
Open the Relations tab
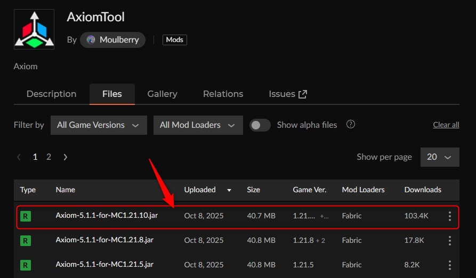(223, 94)
